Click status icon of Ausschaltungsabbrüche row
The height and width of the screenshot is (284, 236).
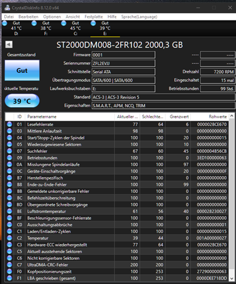point(9,225)
